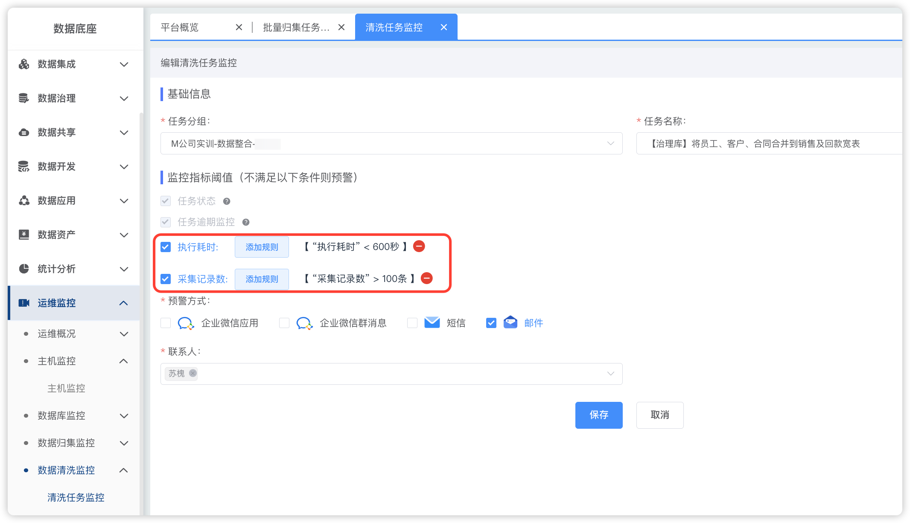This screenshot has height=523, width=910.
Task: Check the 企业微信应用 alert option
Action: (166, 323)
